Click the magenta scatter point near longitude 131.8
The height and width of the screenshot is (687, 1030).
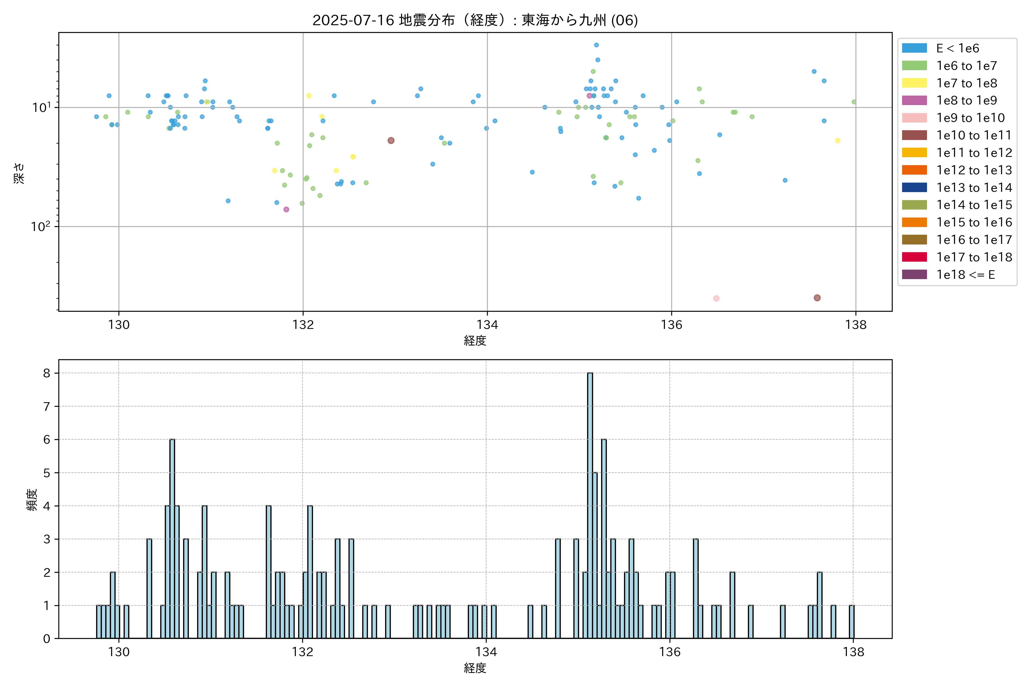coord(286,210)
